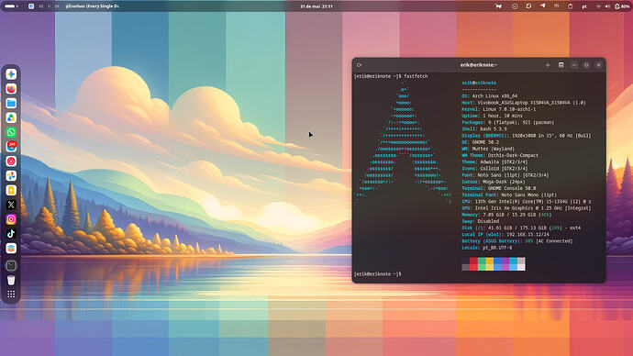The image size is (633, 356).
Task: Open a new tab with terminal plus button
Action: tap(548, 65)
